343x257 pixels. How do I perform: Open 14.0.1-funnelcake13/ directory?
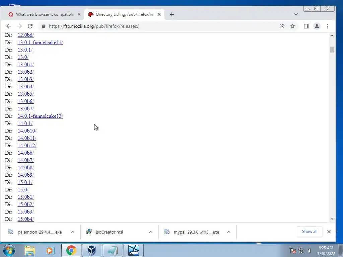pyautogui.click(x=40, y=116)
